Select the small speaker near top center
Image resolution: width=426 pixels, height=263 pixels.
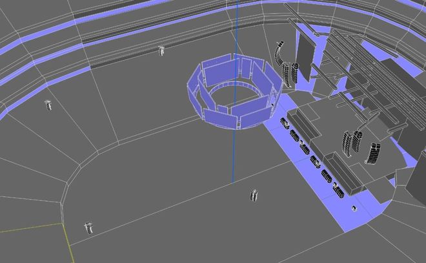coord(161,50)
